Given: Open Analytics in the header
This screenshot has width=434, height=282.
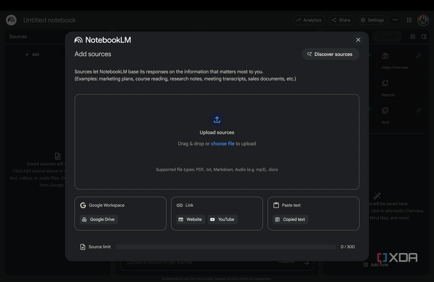Looking at the screenshot, I should [x=309, y=20].
